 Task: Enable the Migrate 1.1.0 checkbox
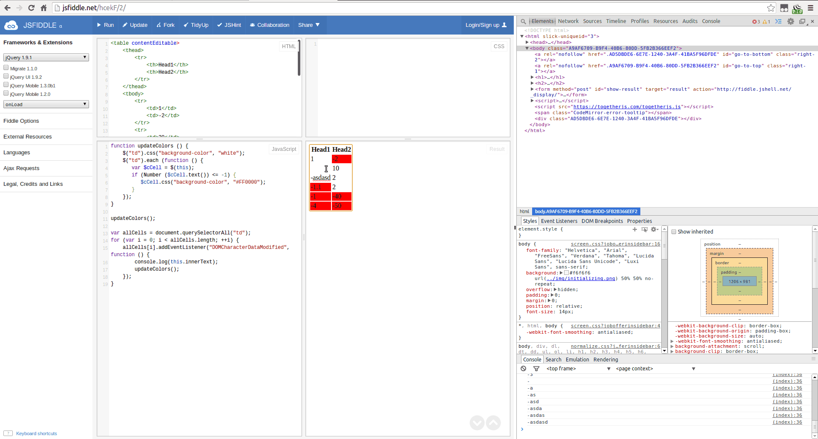point(6,67)
